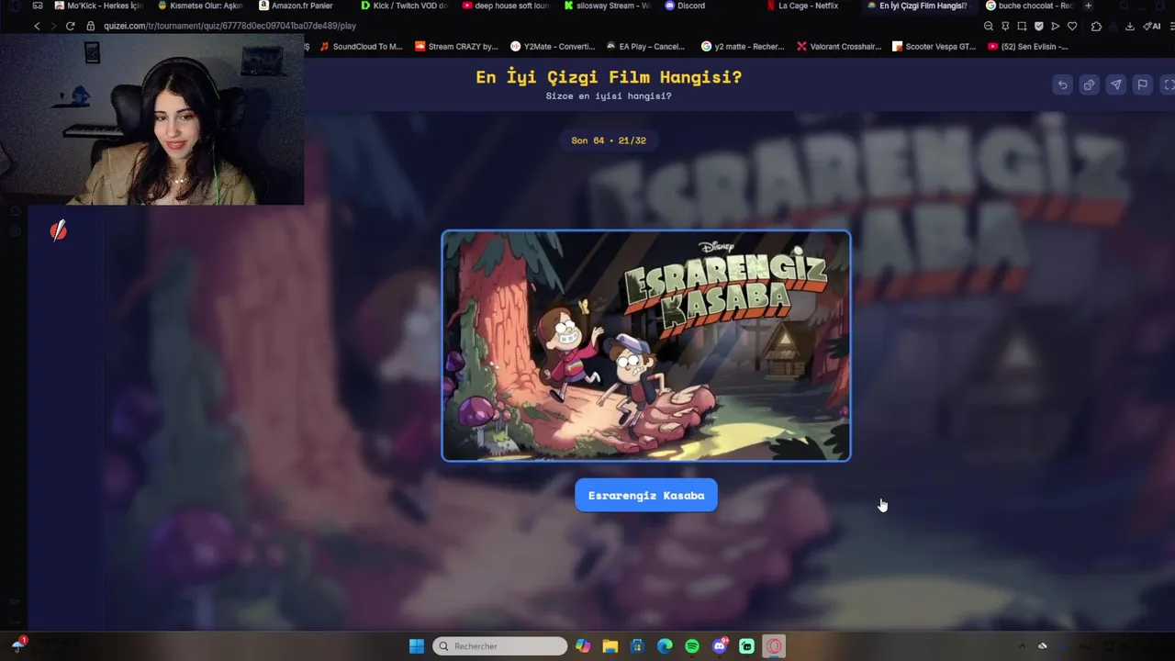The height and width of the screenshot is (661, 1175).
Task: Open Microsoft Edge from the taskbar
Action: coord(665,646)
